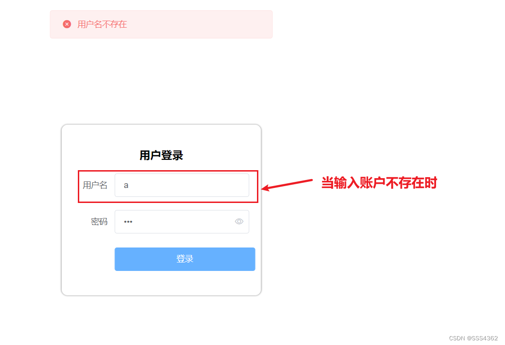
Task: Click empty area of pink alert banner
Action: point(200,24)
